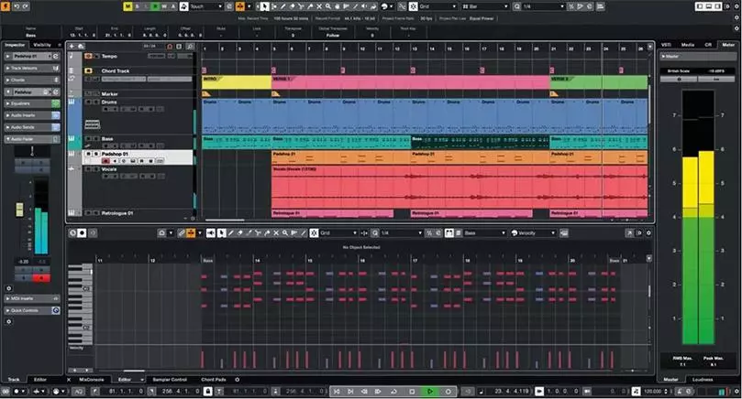Select the Zoom magnifier tool in top toolbar
The height and width of the screenshot is (399, 742).
click(x=328, y=6)
